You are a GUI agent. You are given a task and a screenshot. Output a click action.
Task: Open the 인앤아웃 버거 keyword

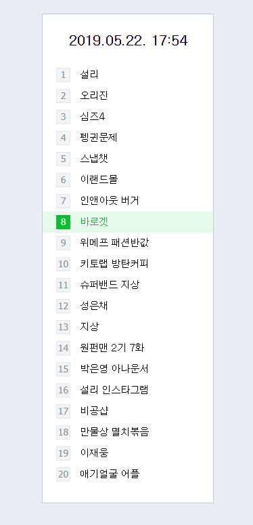(x=110, y=201)
